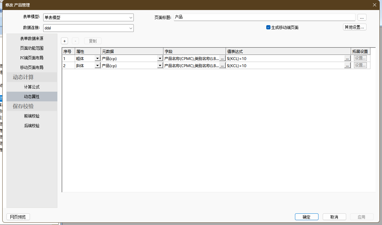Switch to 表单数据来源 section
The height and width of the screenshot is (225, 382).
(x=32, y=38)
